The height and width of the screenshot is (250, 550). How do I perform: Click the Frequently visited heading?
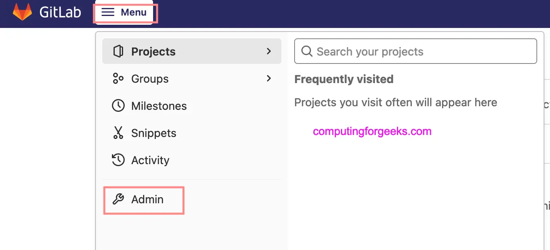(344, 79)
